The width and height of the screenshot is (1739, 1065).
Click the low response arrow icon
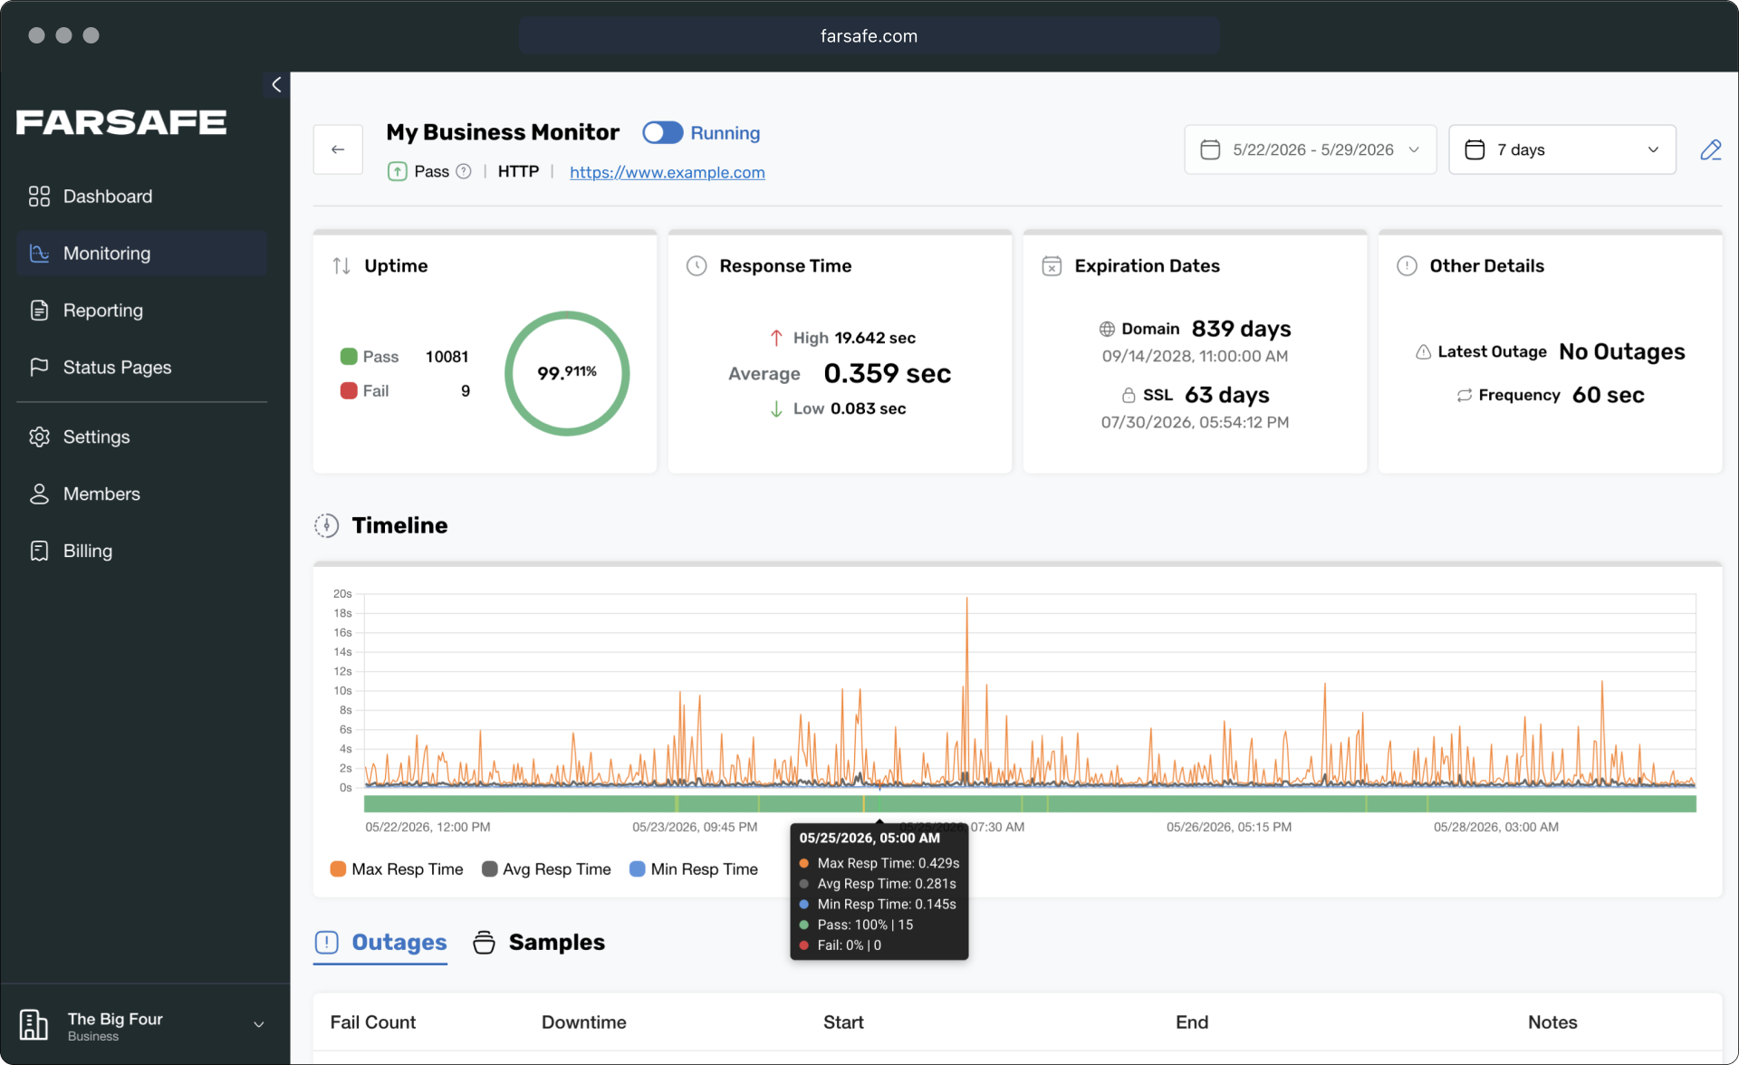(x=776, y=408)
